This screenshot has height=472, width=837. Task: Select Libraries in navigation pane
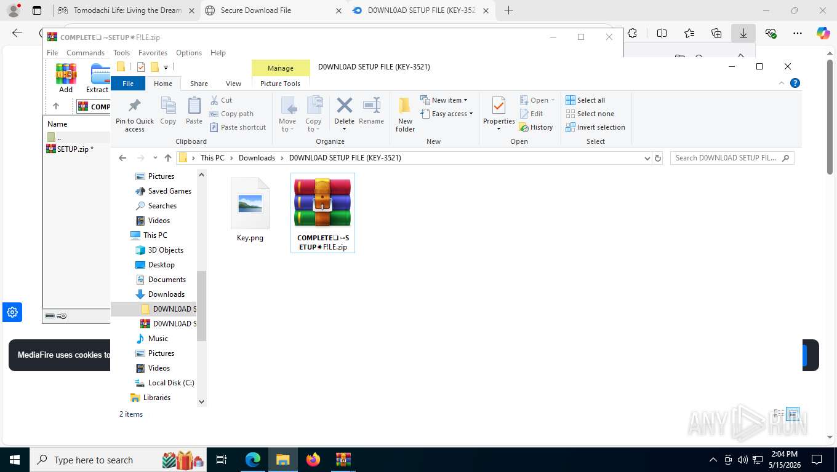[150, 398]
